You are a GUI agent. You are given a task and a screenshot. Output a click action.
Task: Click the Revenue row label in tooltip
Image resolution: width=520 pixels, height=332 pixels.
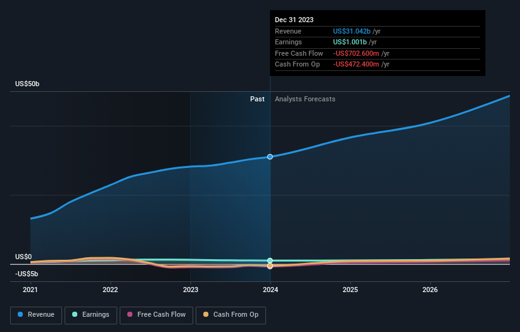point(288,31)
